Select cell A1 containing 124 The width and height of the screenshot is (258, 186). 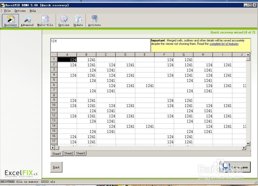coord(67,60)
